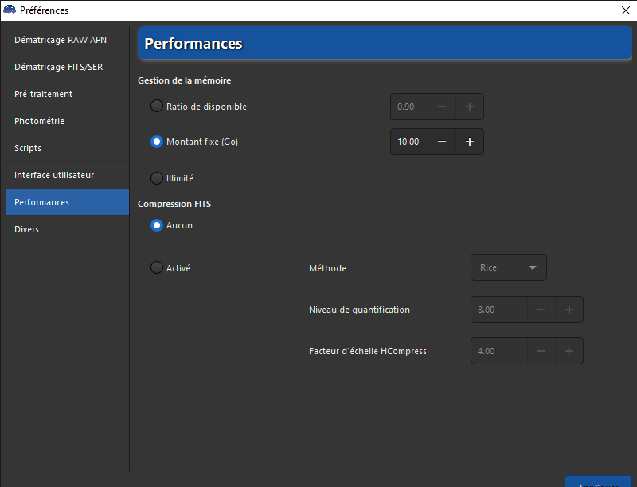Switch to Interface utilisateur section

click(68, 175)
